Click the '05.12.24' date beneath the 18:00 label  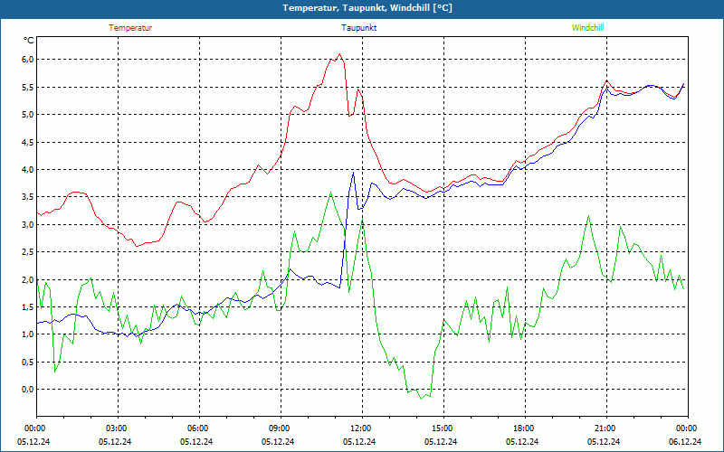522,441
